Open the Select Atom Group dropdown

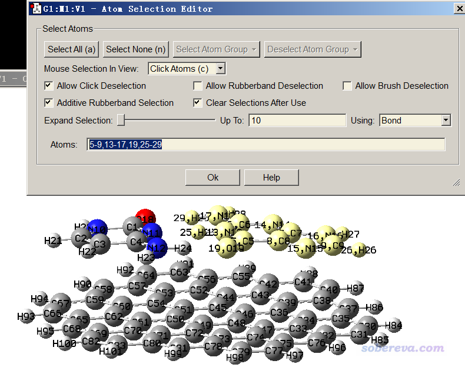tap(216, 49)
